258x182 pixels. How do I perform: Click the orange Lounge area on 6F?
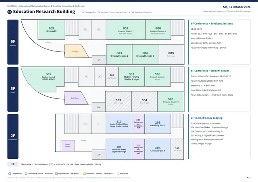(x=75, y=51)
